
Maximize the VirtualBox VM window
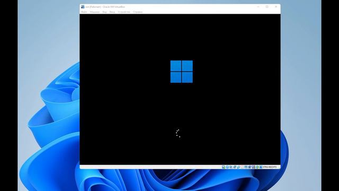[267, 7]
